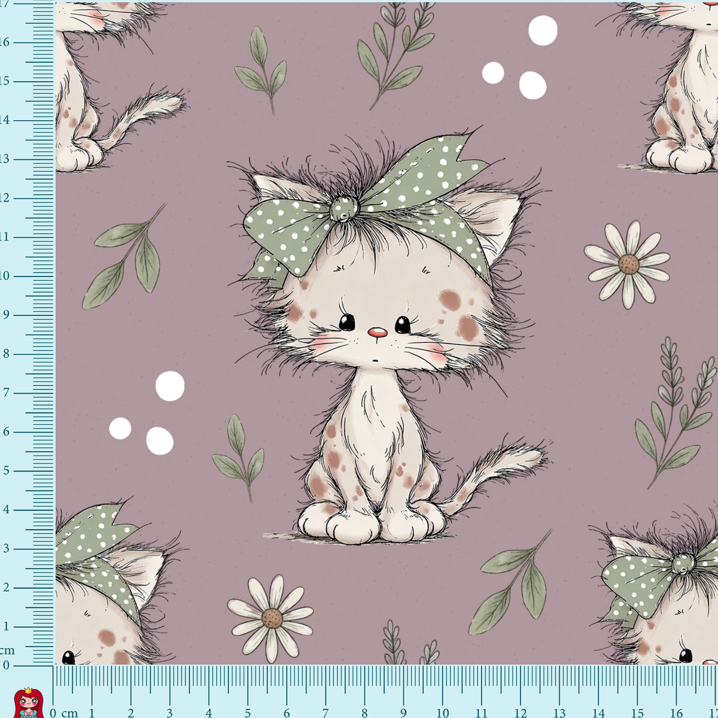Click the daisy beside the central kitten's ear

(x=628, y=264)
